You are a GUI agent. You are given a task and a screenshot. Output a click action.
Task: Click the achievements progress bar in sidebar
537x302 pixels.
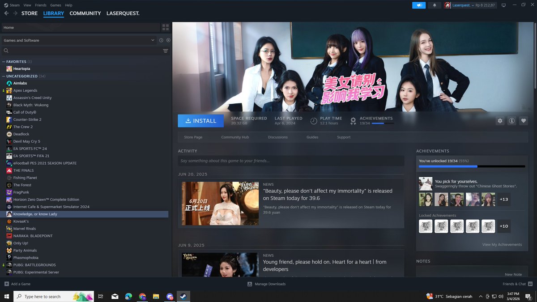[472, 166]
